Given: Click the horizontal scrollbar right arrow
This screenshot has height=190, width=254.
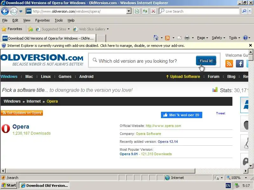Looking at the screenshot, I should coord(246,171).
